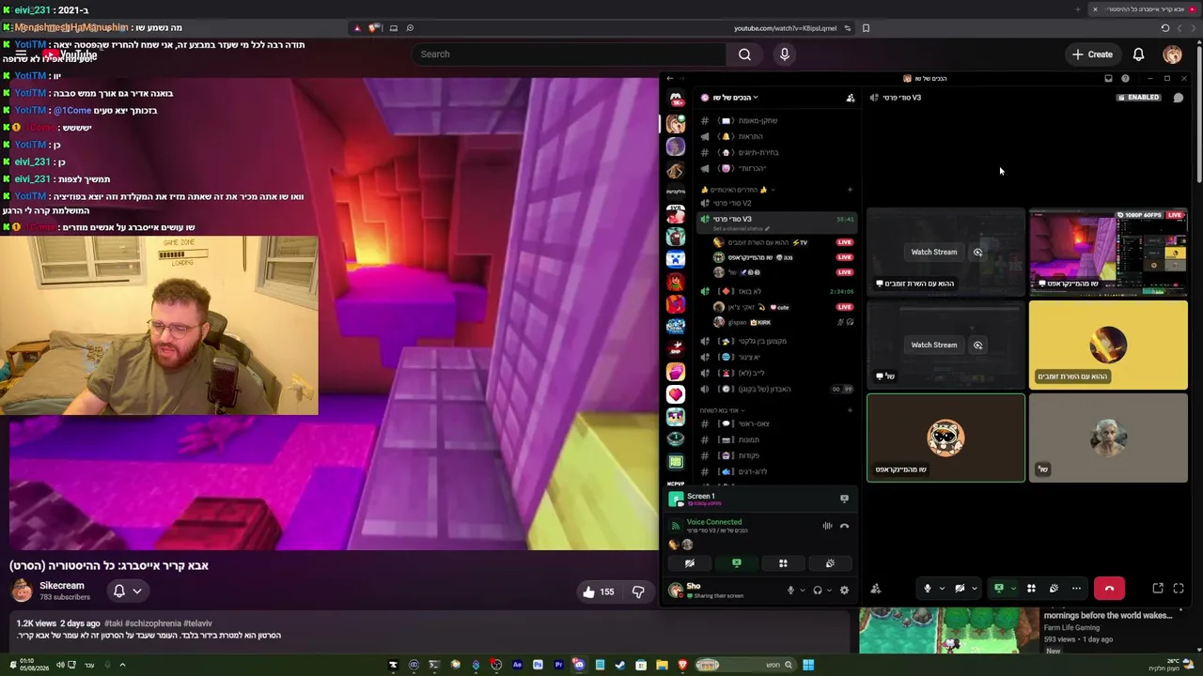Click the volume icon in system tray
This screenshot has width=1203, height=676.
(x=60, y=666)
